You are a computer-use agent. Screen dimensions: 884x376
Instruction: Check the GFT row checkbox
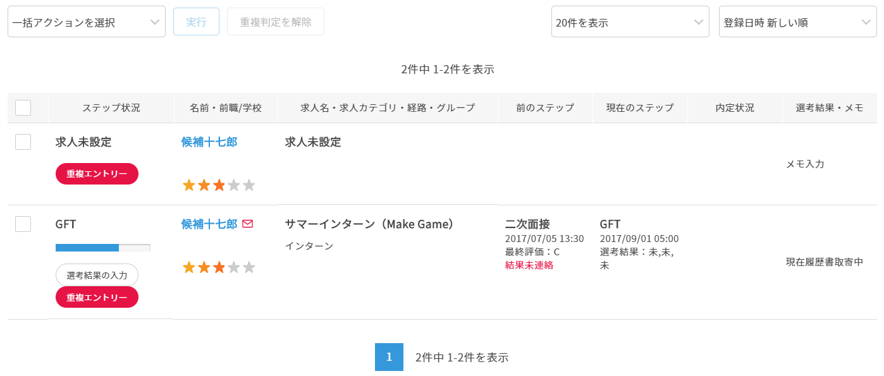[23, 224]
